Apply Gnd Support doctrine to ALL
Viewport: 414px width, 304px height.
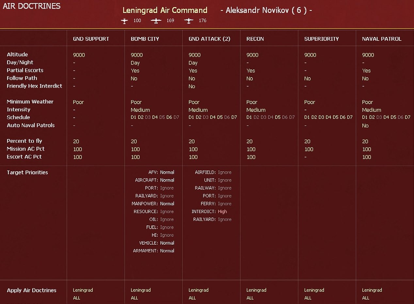[76, 298]
